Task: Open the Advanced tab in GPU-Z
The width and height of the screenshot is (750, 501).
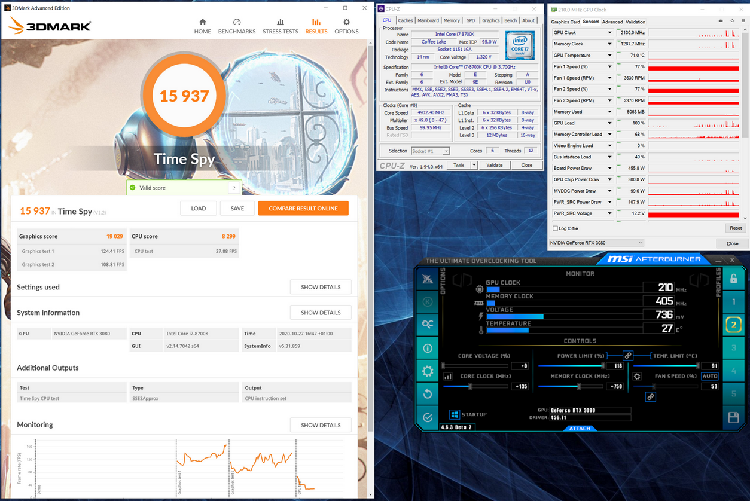Action: [x=612, y=22]
